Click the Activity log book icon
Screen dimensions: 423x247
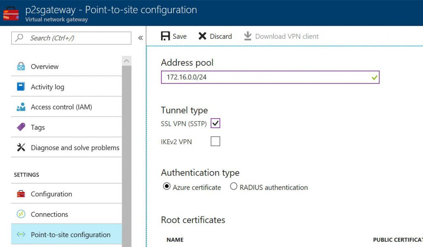21,87
